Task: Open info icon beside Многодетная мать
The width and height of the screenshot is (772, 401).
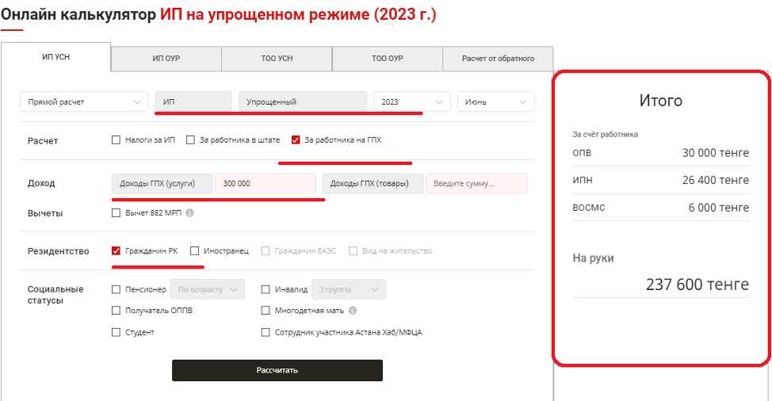Action: (x=353, y=311)
